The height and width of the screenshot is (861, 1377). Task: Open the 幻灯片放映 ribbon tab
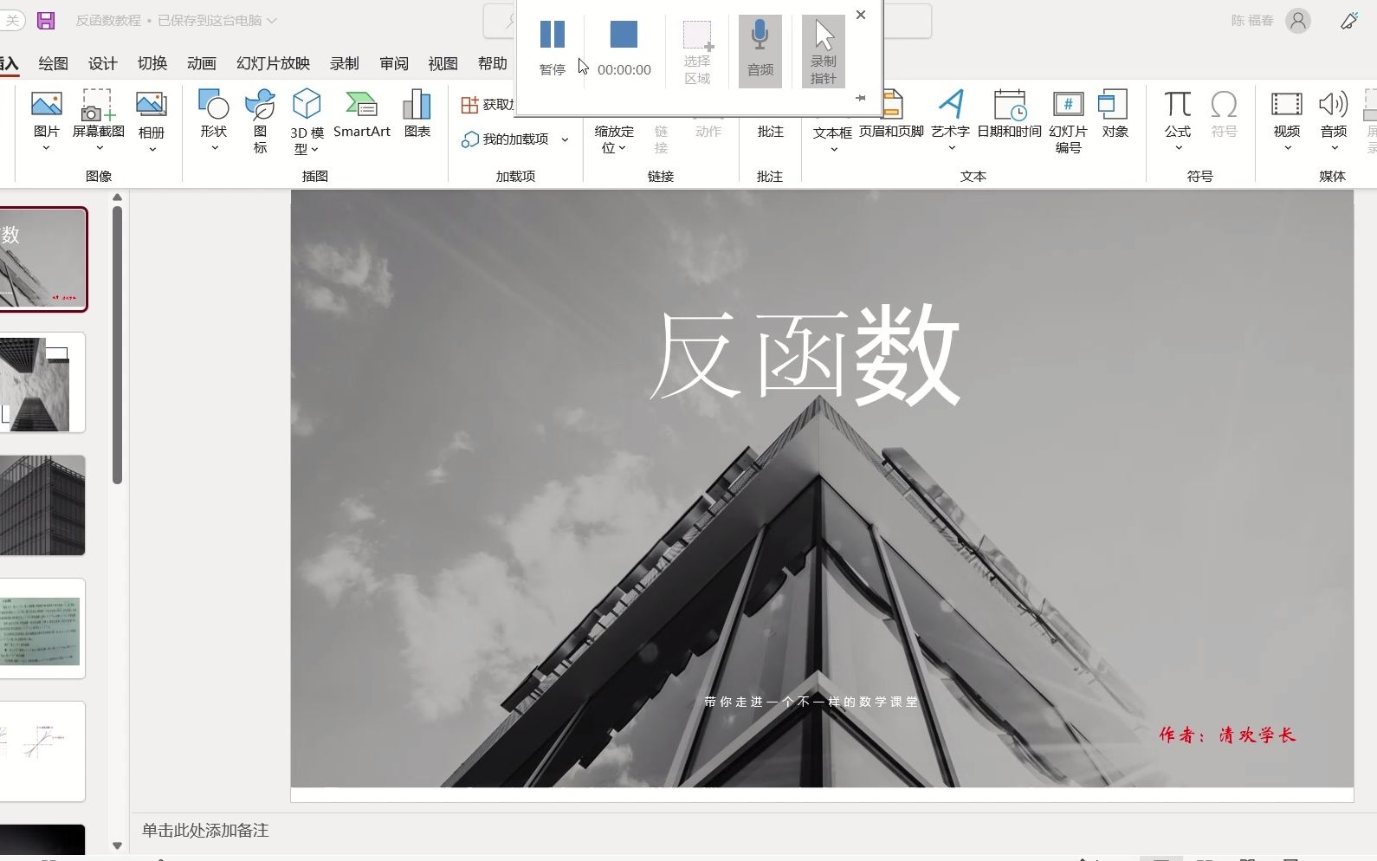pyautogui.click(x=273, y=63)
